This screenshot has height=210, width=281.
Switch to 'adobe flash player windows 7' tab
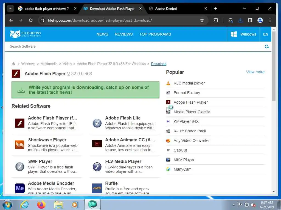click(47, 8)
